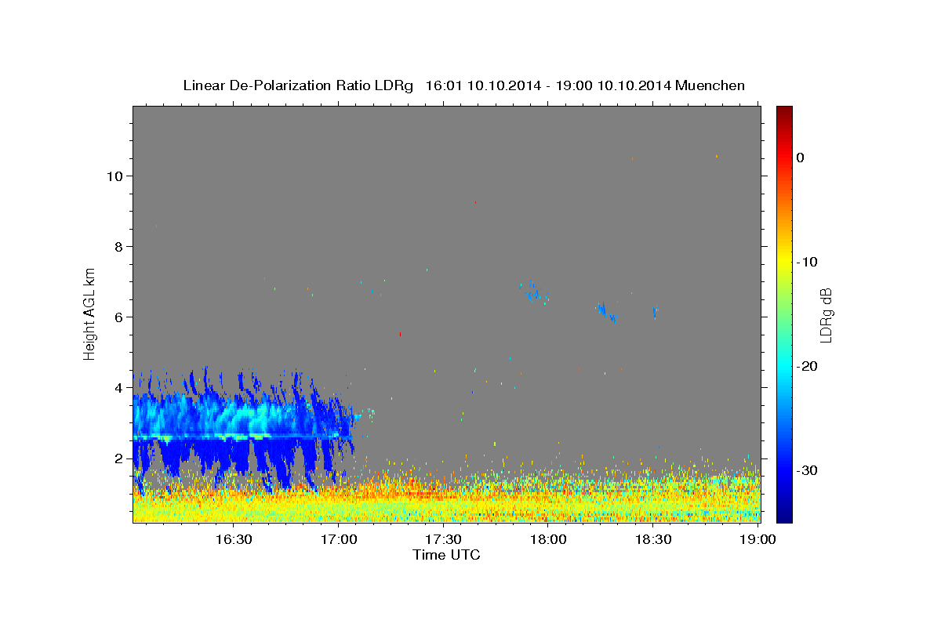Image resolution: width=941 pixels, height=627 pixels.
Task: Click the height tick label 10
Action: tap(114, 176)
